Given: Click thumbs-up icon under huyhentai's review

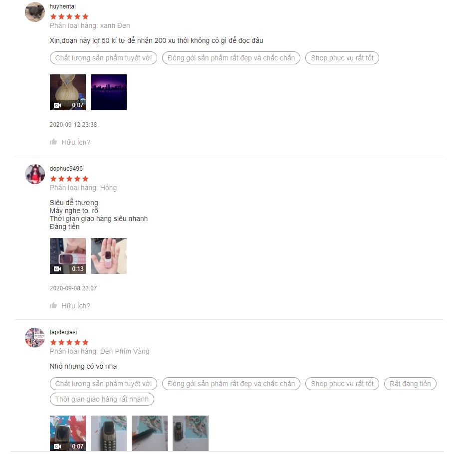Looking at the screenshot, I should coord(53,142).
